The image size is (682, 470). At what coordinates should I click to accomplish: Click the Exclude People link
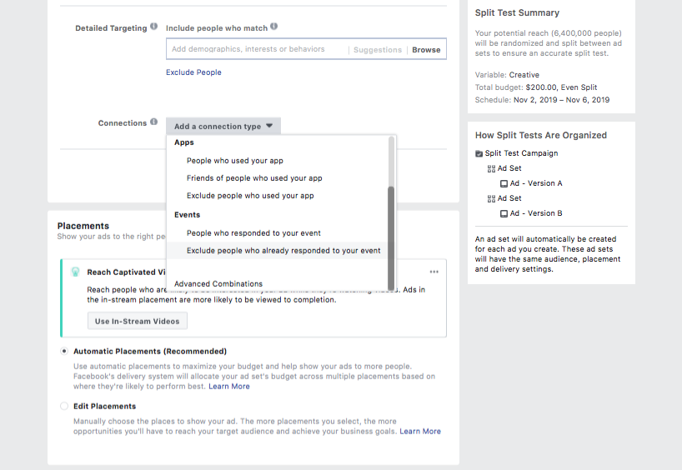193,72
